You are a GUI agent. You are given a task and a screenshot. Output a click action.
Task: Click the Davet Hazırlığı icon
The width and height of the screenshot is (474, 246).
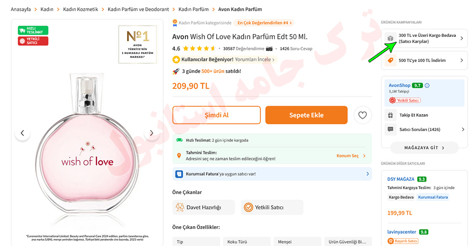pos(180,207)
